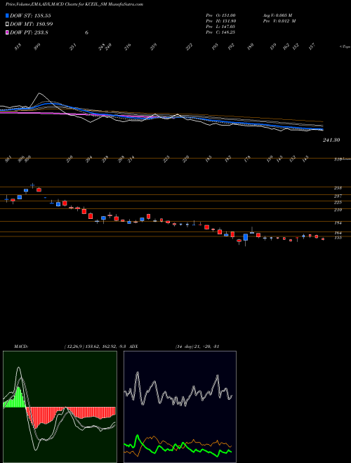This screenshot has height=463, width=351.
Task: Click the Pre V: 0.012 M value
Action: point(279,21)
